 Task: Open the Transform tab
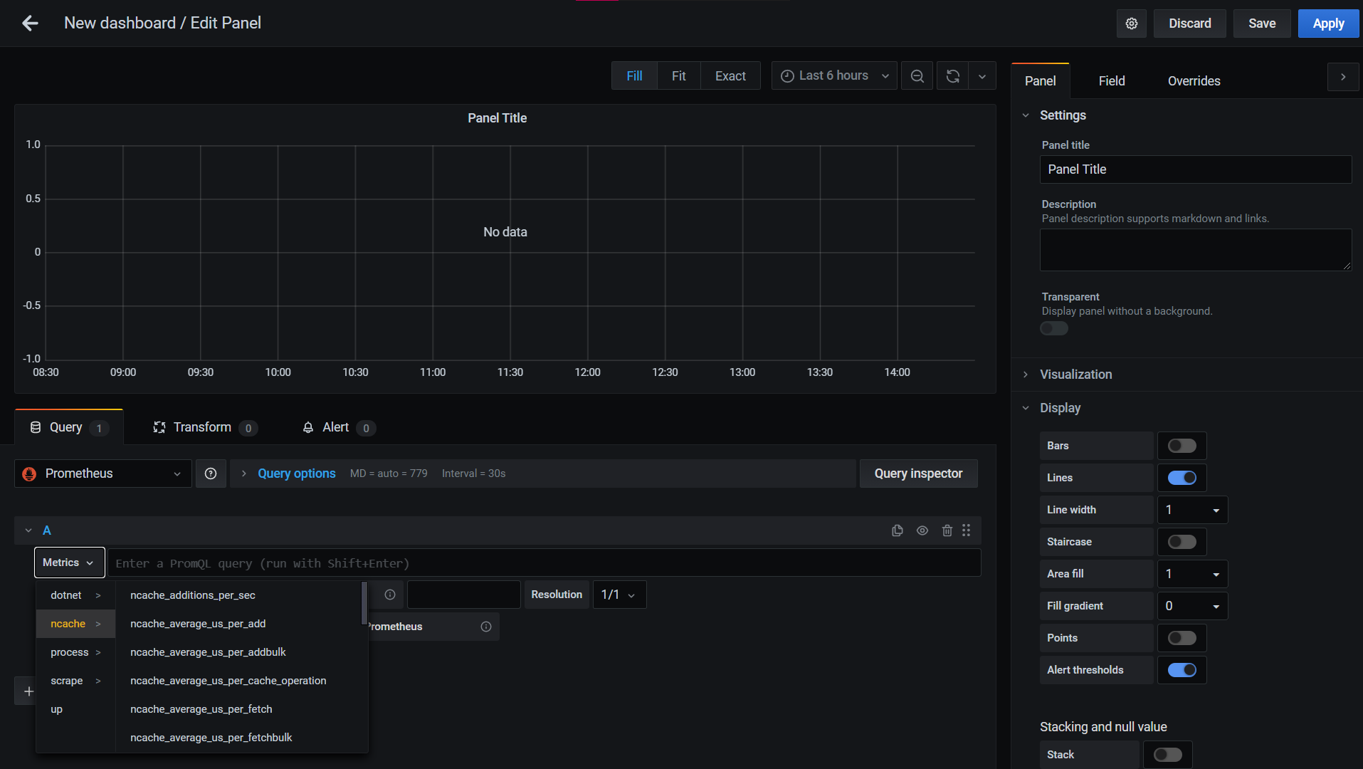[205, 427]
